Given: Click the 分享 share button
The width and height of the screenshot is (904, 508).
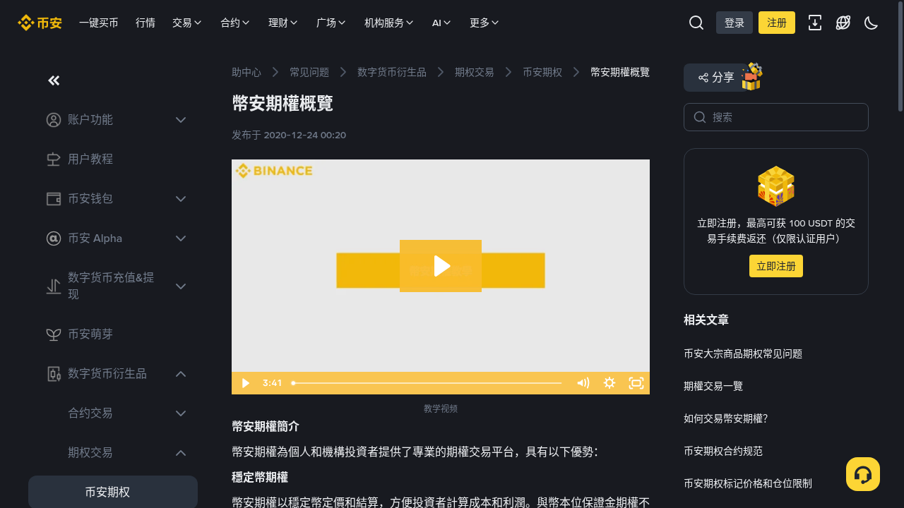Looking at the screenshot, I should (716, 78).
